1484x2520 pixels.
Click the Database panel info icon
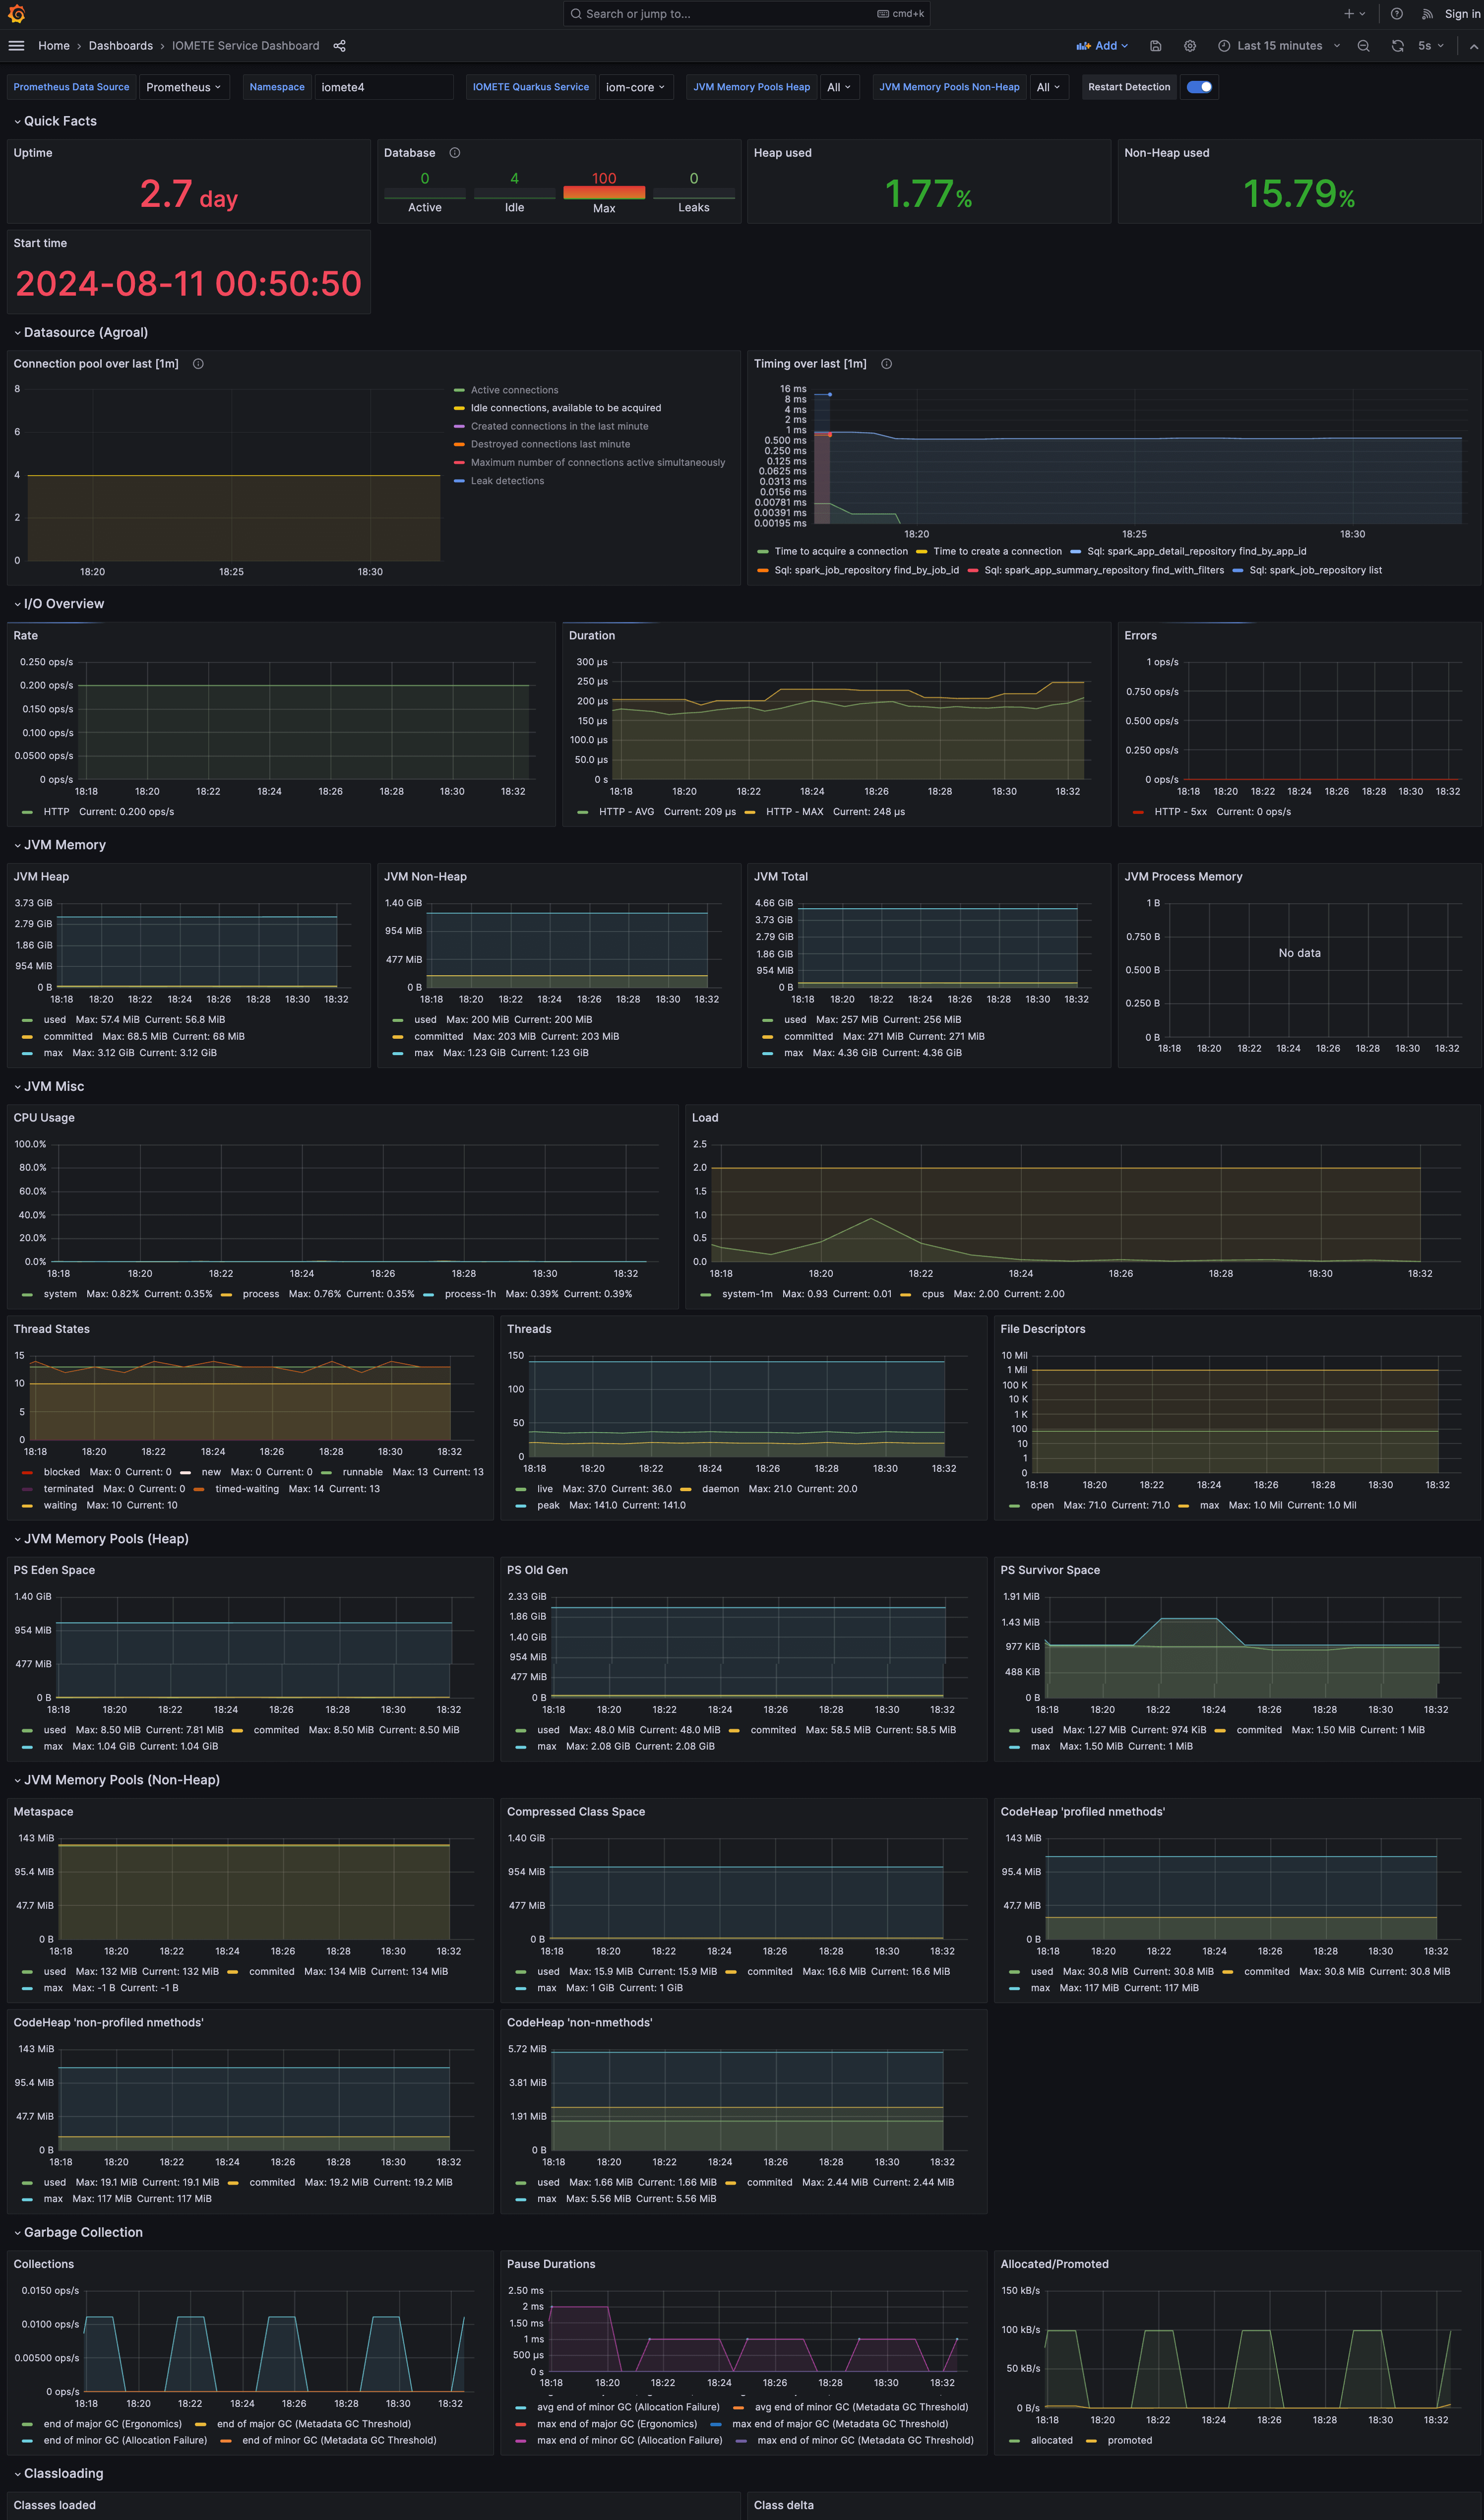pos(455,153)
